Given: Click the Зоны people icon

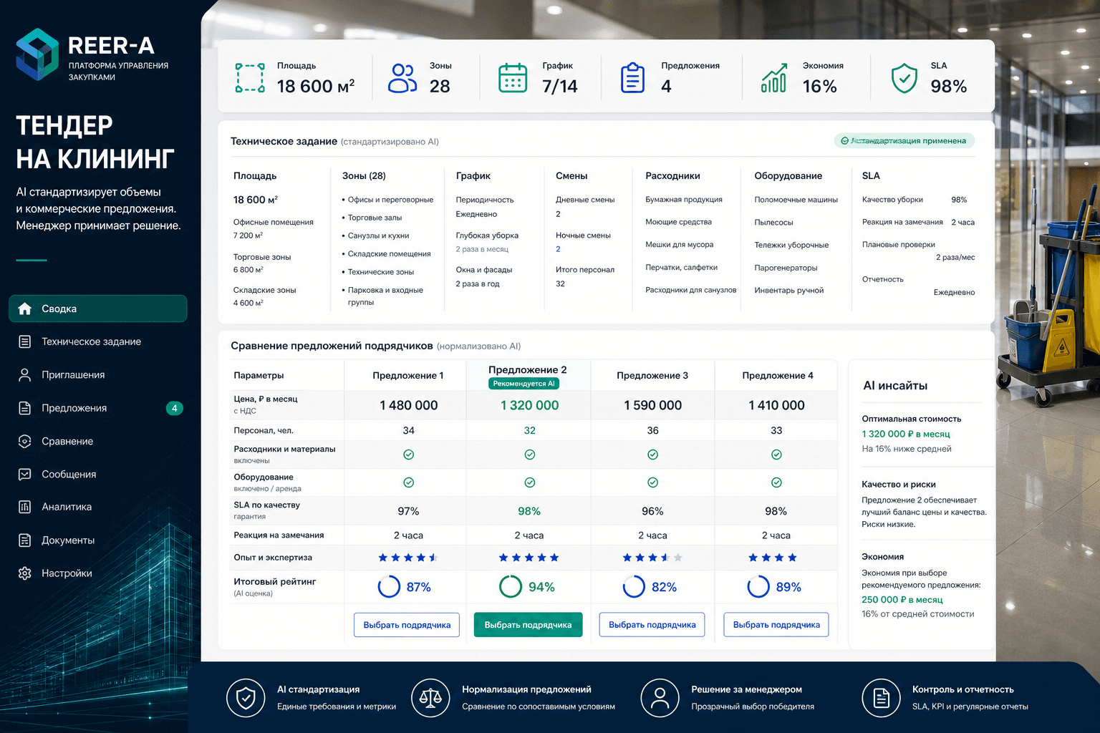Looking at the screenshot, I should pyautogui.click(x=402, y=78).
